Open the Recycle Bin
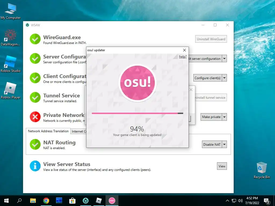Image resolution: width=275 pixels, height=206 pixels. [262, 170]
